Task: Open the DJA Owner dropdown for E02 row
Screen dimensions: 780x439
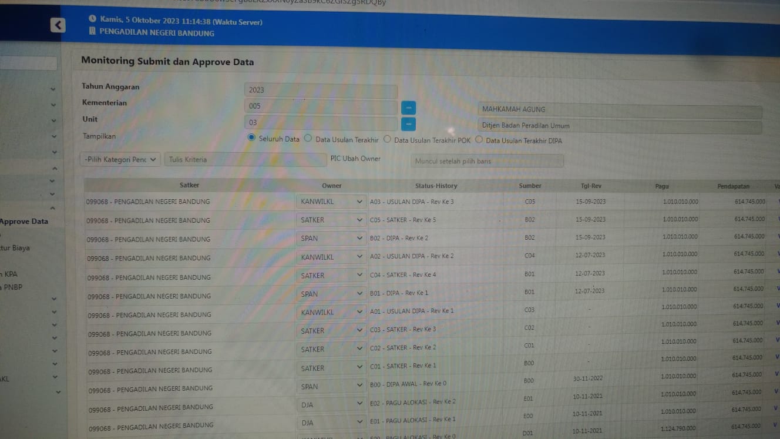Action: (332, 404)
